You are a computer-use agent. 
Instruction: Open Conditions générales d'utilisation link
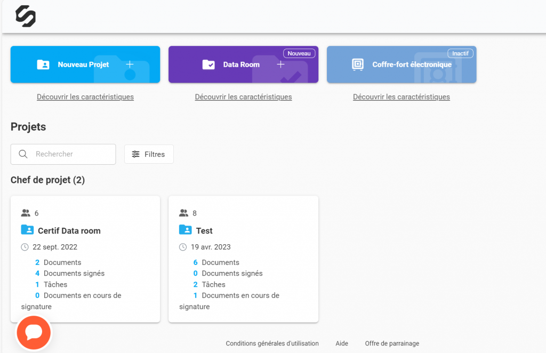272,343
